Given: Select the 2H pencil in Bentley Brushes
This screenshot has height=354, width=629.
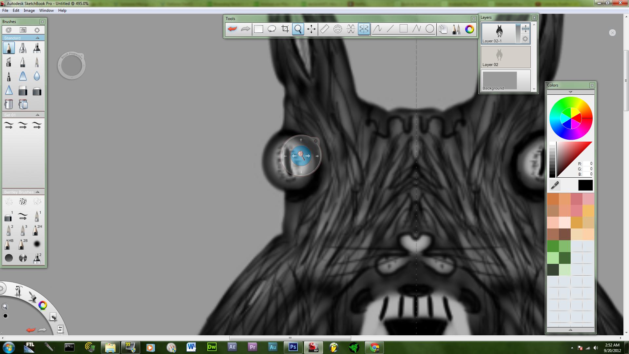Looking at the screenshot, I should [37, 230].
